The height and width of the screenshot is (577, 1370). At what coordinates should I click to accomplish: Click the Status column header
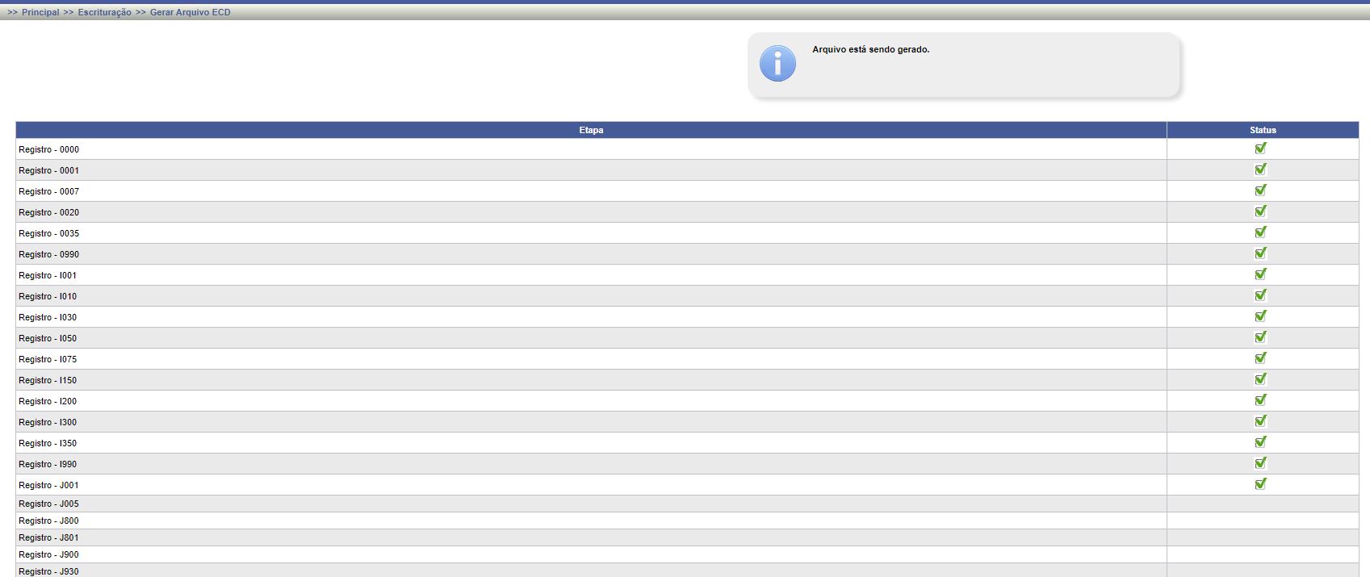point(1263,130)
